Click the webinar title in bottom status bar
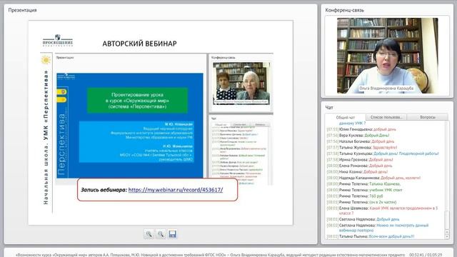This screenshot has height=257, width=457. (x=210, y=255)
